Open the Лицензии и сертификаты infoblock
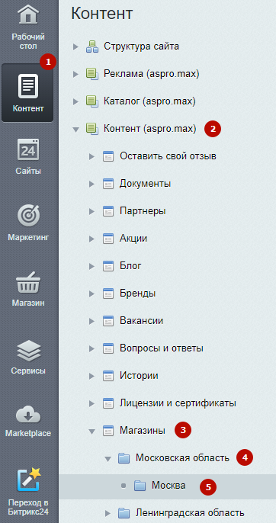Viewport: 276px width, 523px height. coord(178,403)
